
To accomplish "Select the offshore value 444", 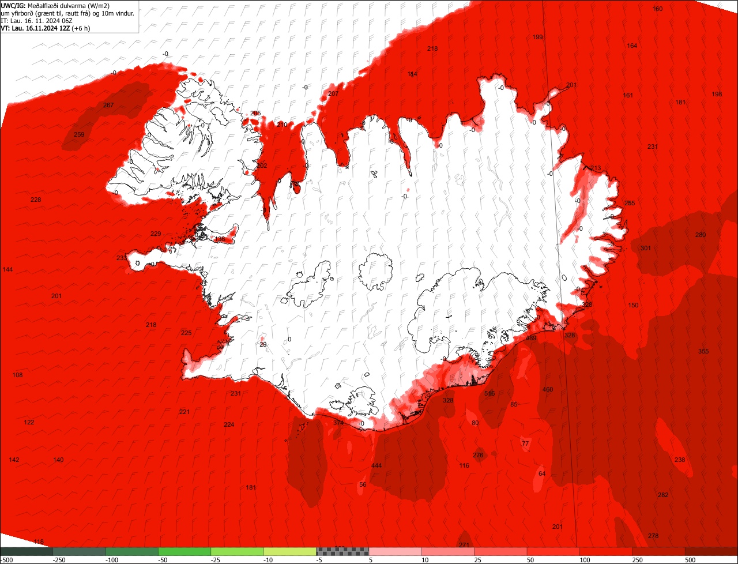I will click(x=376, y=466).
